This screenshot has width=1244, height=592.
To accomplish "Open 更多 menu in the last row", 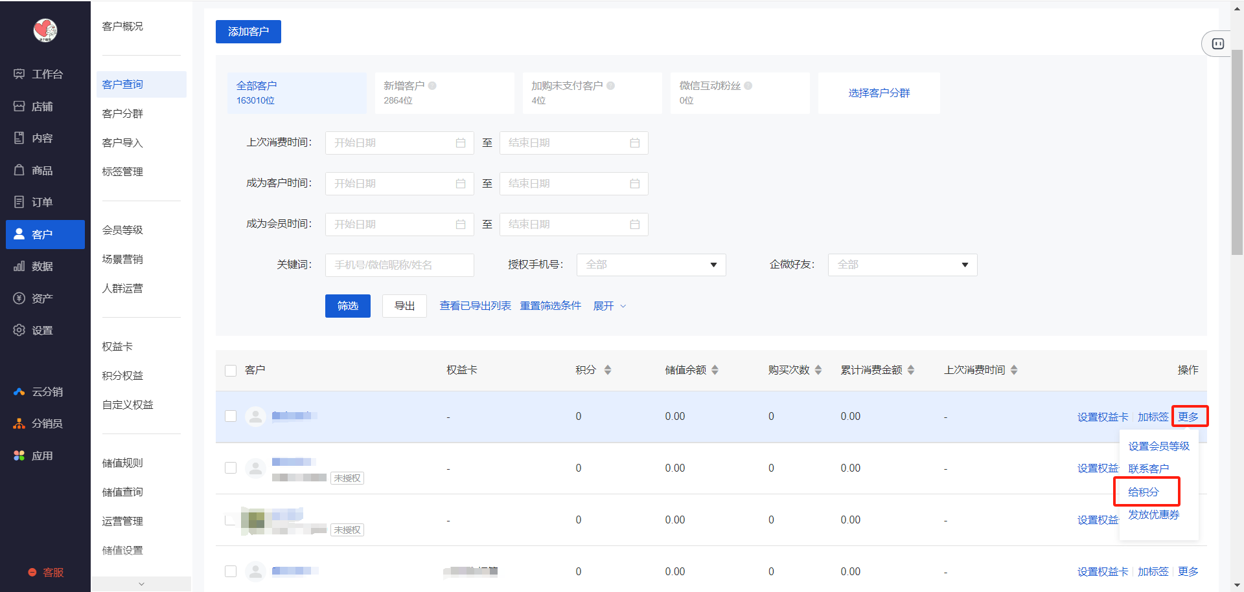I will [1188, 571].
